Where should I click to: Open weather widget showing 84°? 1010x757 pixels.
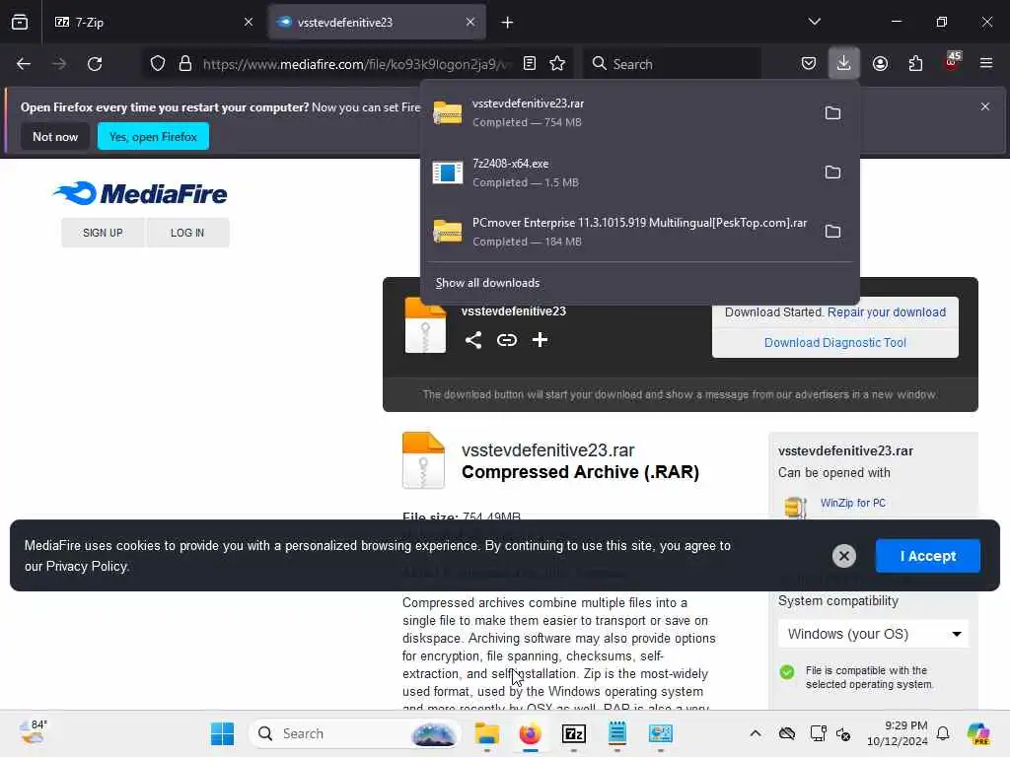tap(34, 732)
